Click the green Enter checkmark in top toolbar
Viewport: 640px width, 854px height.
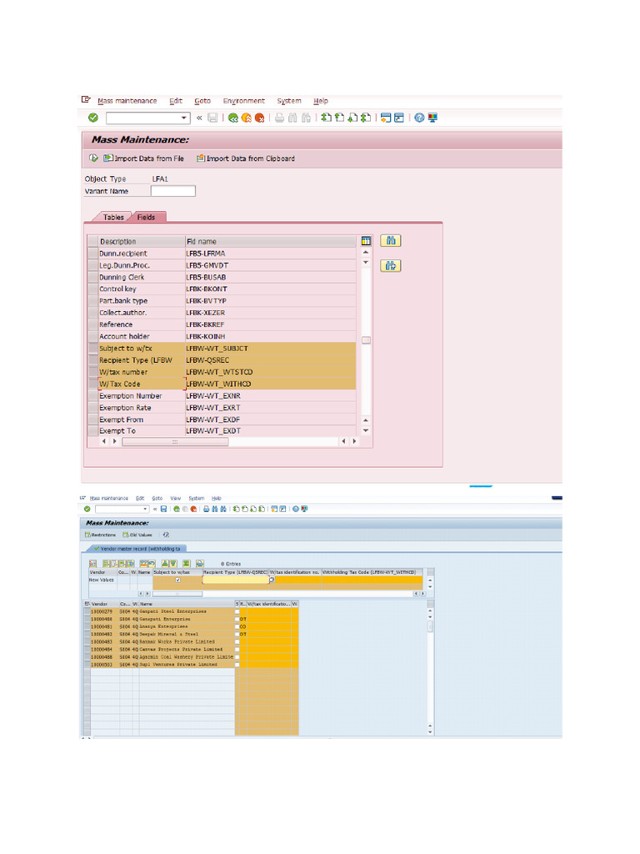pyautogui.click(x=92, y=118)
